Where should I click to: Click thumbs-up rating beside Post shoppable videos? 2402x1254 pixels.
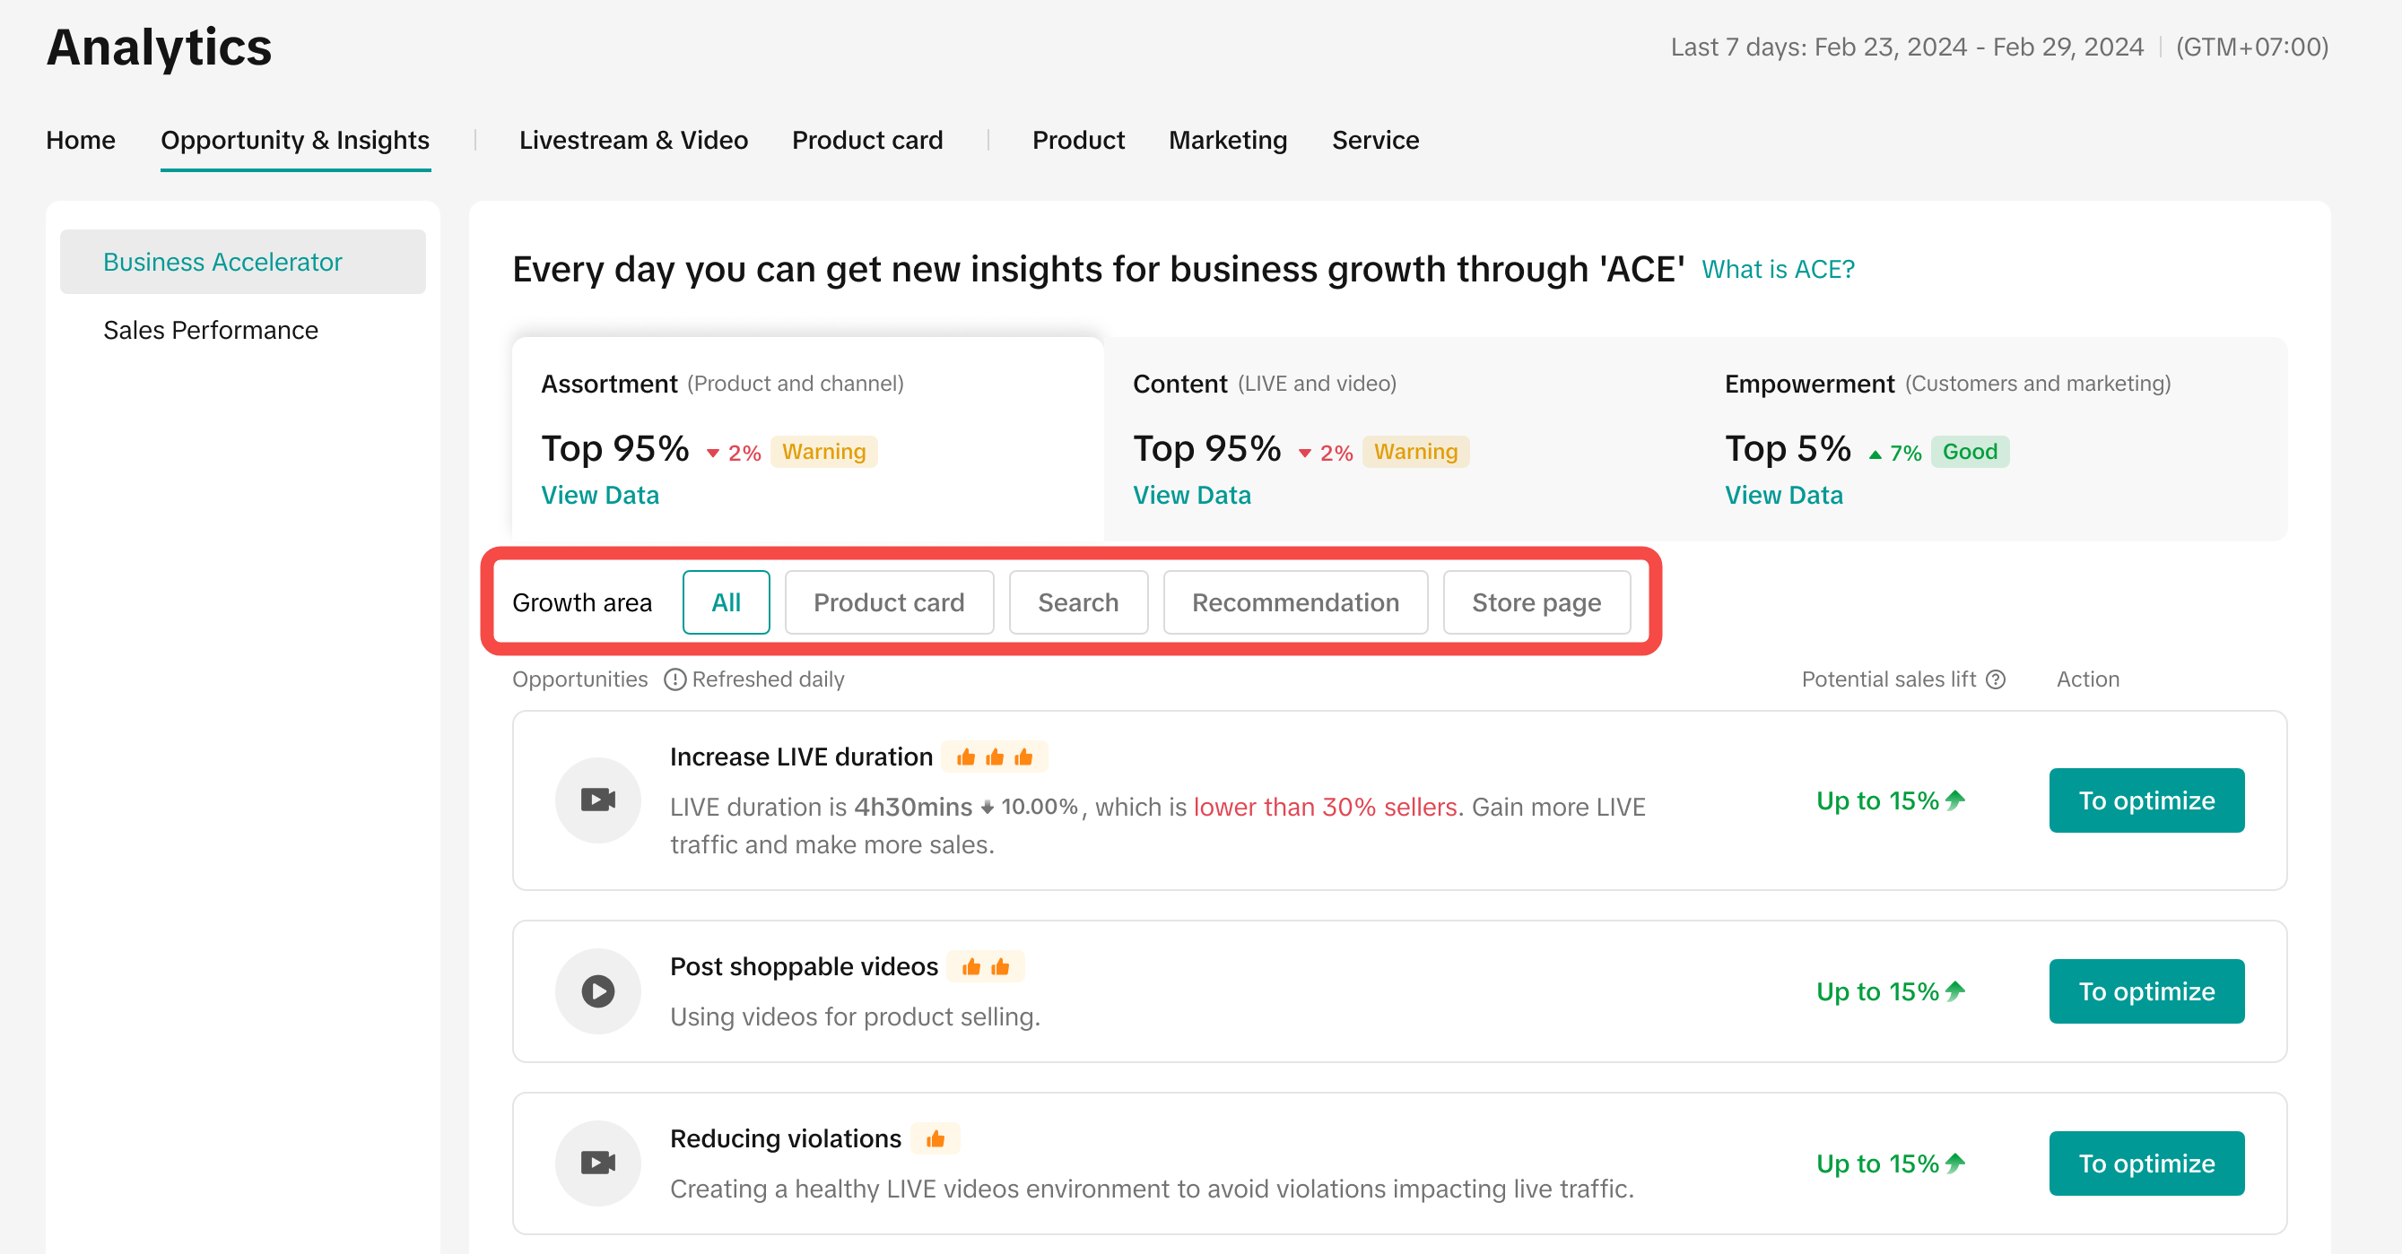pyautogui.click(x=985, y=966)
